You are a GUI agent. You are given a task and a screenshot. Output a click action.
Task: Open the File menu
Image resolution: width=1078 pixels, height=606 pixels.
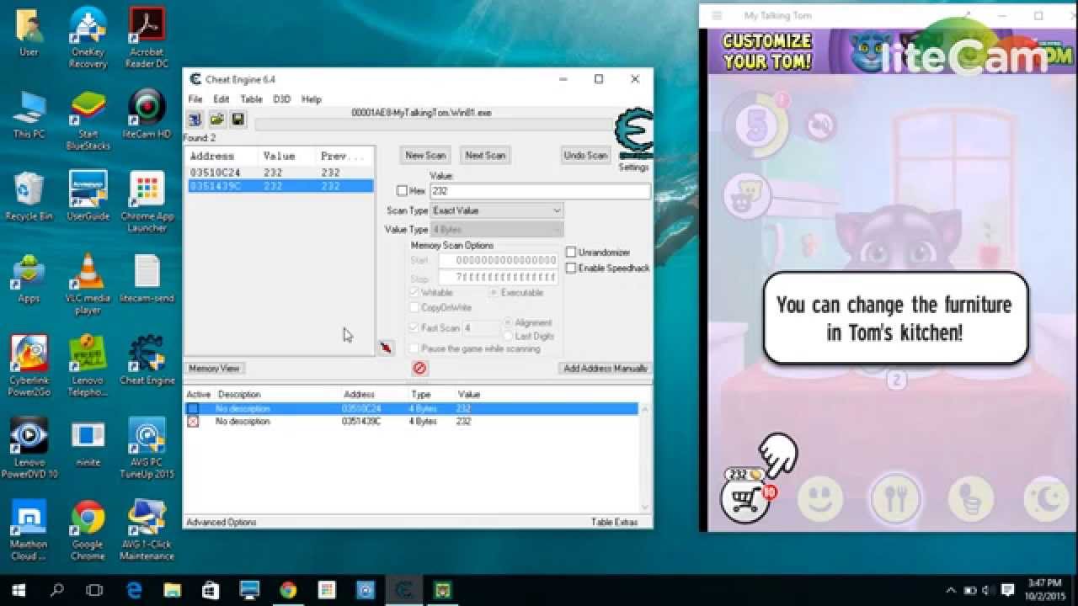point(195,99)
